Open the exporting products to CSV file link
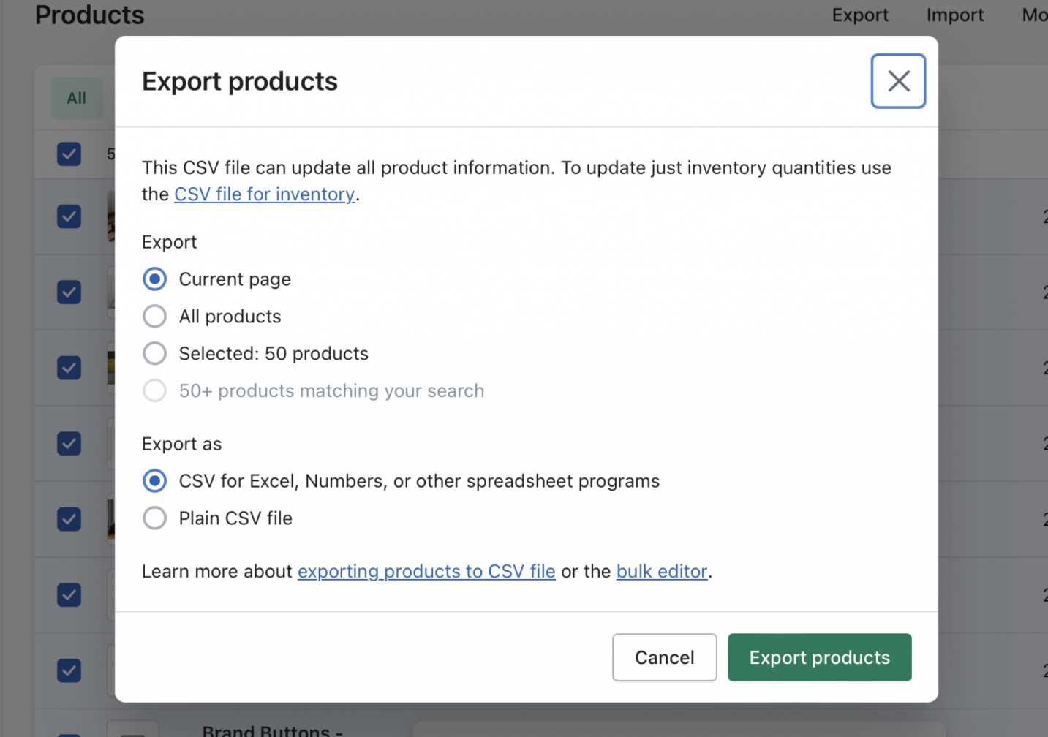 tap(426, 572)
